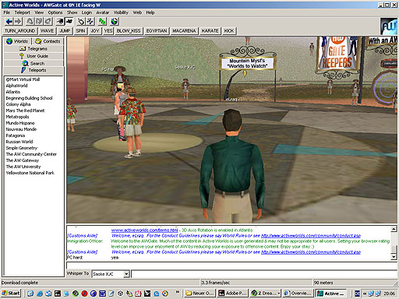Screen dimensions: 399x299
Task: Toggle first-person view toolbar button
Action: [60, 21]
